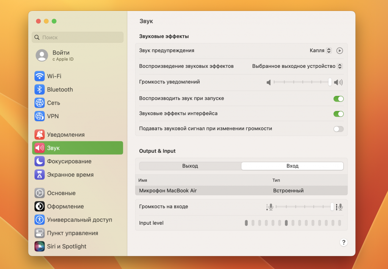
Task: Click the Фокусирование moon icon
Action: [39, 161]
